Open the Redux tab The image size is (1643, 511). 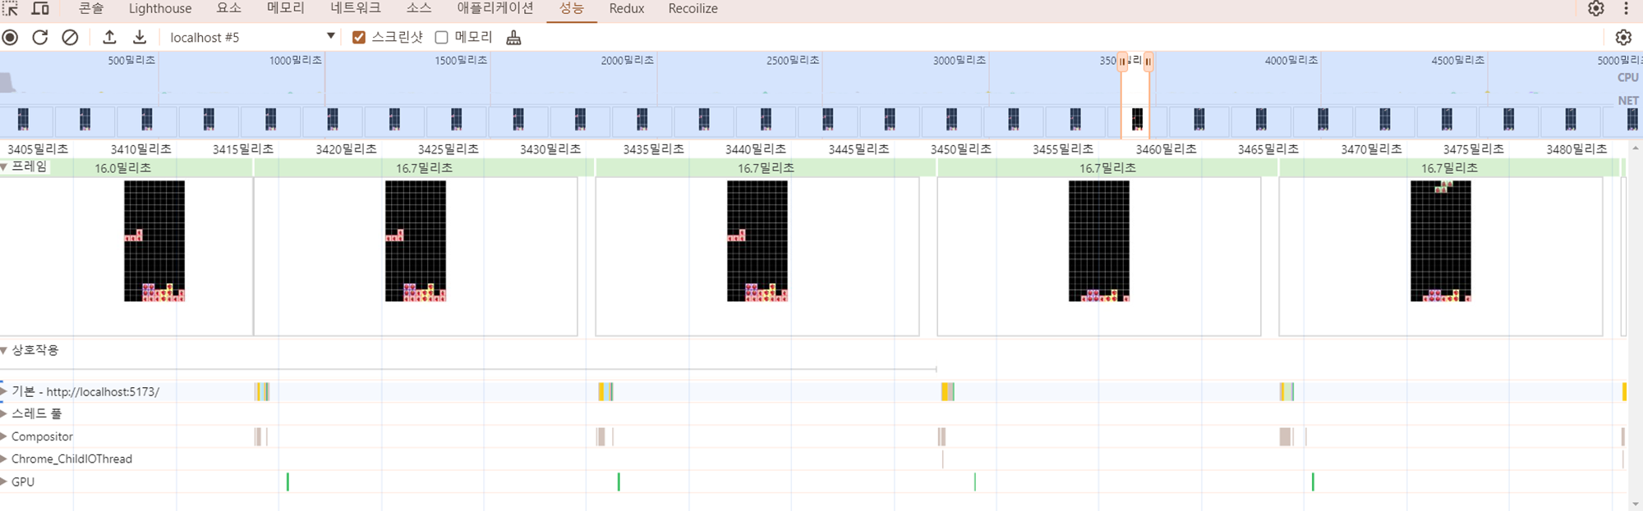click(627, 8)
